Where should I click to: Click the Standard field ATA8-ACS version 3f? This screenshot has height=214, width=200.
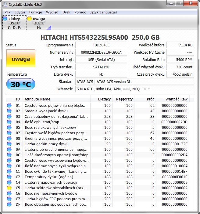click(134, 82)
